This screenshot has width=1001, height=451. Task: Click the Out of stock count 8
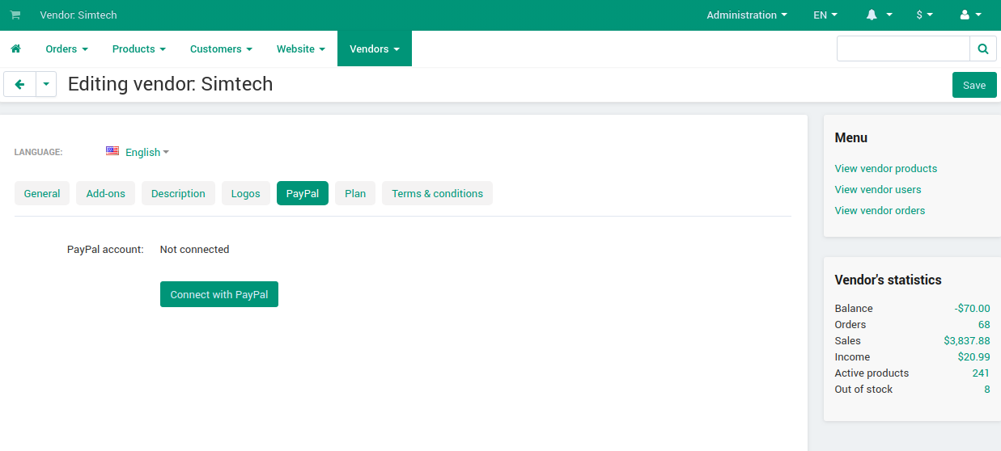[987, 389]
